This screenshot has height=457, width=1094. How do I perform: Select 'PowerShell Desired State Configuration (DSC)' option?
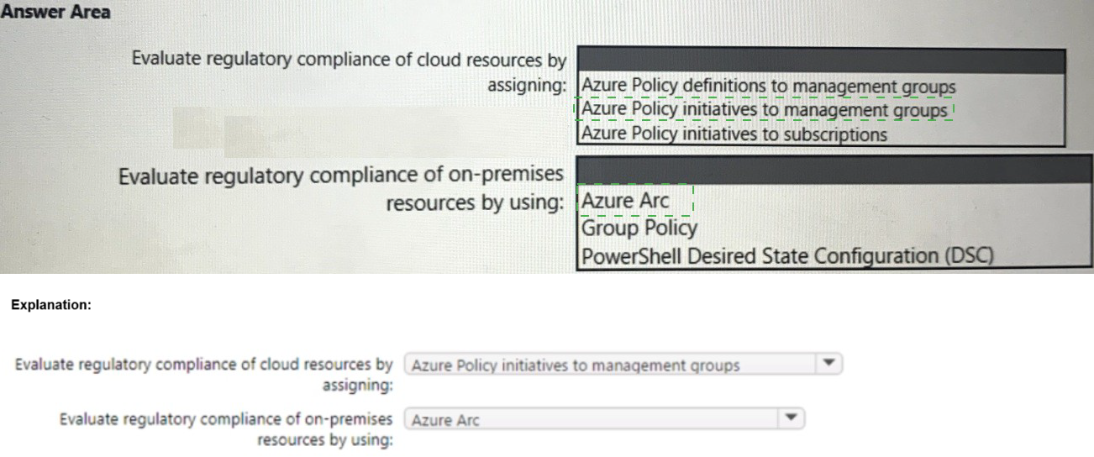(x=786, y=255)
